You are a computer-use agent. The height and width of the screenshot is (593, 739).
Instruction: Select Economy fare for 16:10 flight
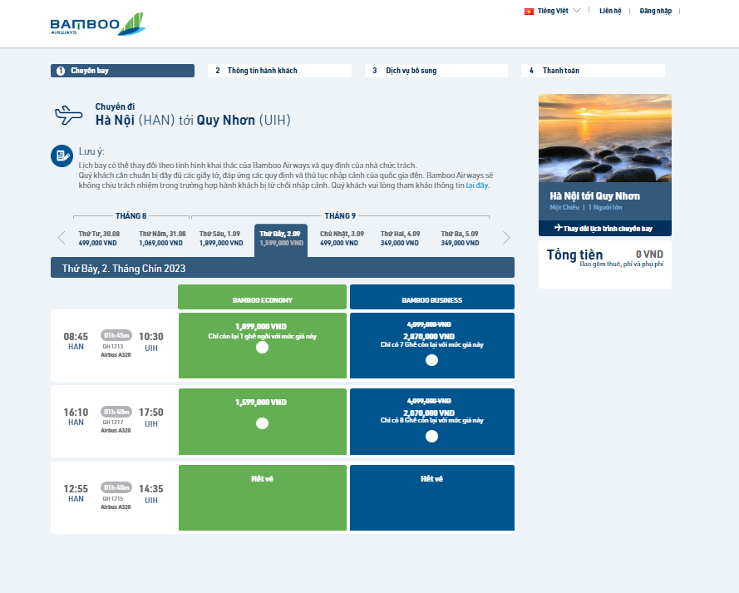[x=262, y=423]
